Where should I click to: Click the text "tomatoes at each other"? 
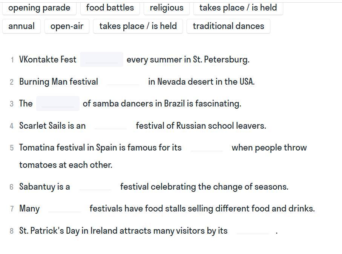coord(66,165)
